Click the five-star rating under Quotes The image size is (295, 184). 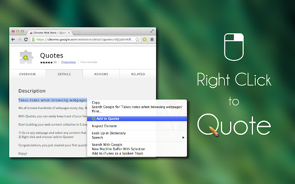[x=46, y=63]
